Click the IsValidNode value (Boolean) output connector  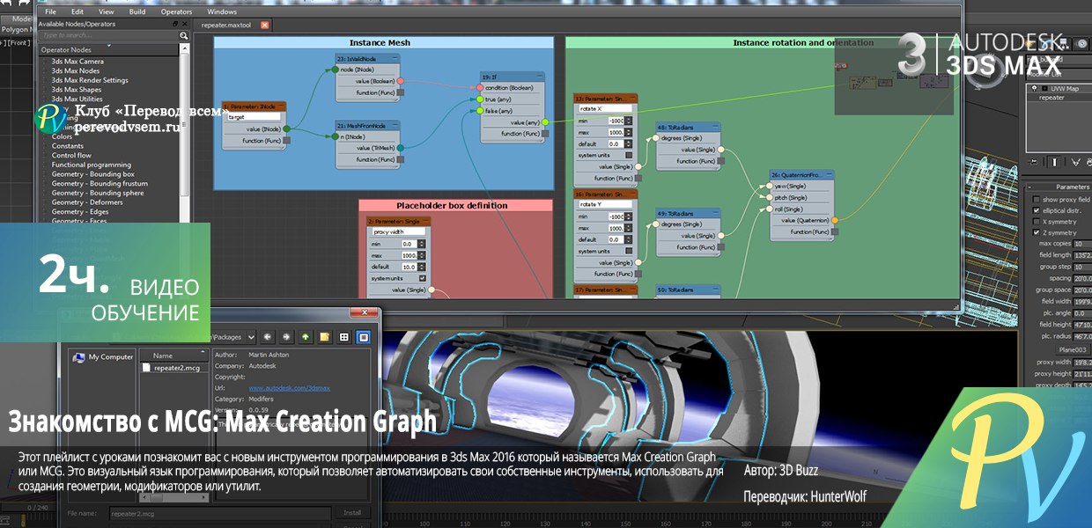point(401,81)
